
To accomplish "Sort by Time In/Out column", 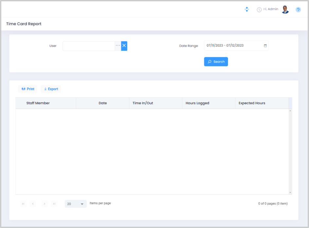I will 143,103.
